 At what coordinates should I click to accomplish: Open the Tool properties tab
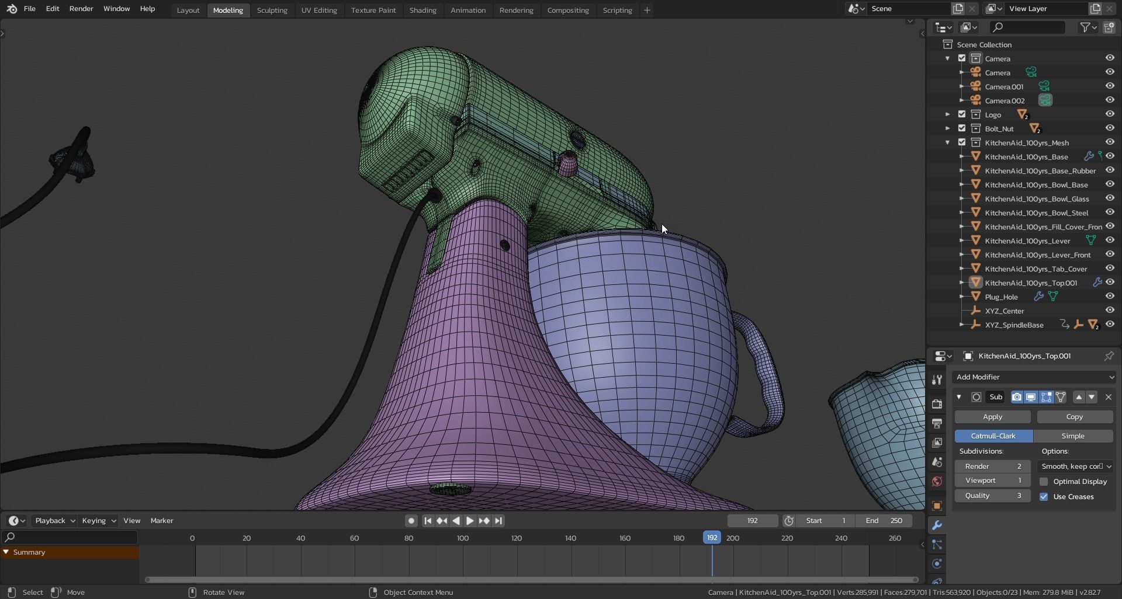[937, 379]
